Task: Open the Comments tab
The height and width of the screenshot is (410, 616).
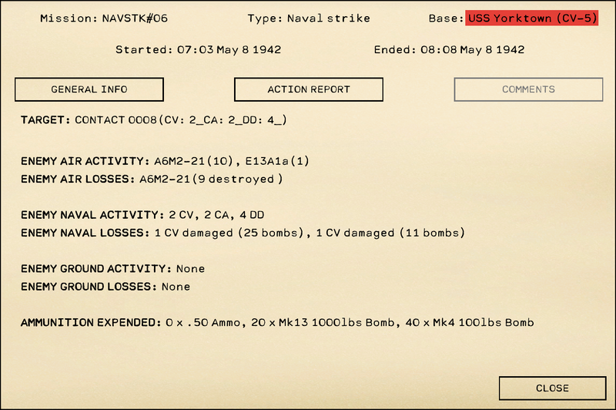Action: (x=528, y=89)
